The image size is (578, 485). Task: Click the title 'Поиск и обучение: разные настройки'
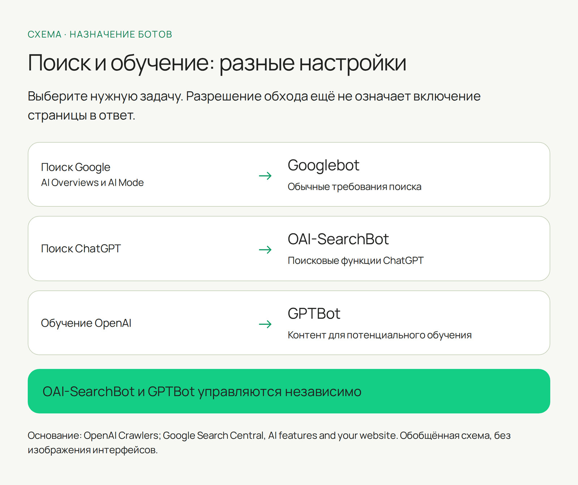coord(217,63)
